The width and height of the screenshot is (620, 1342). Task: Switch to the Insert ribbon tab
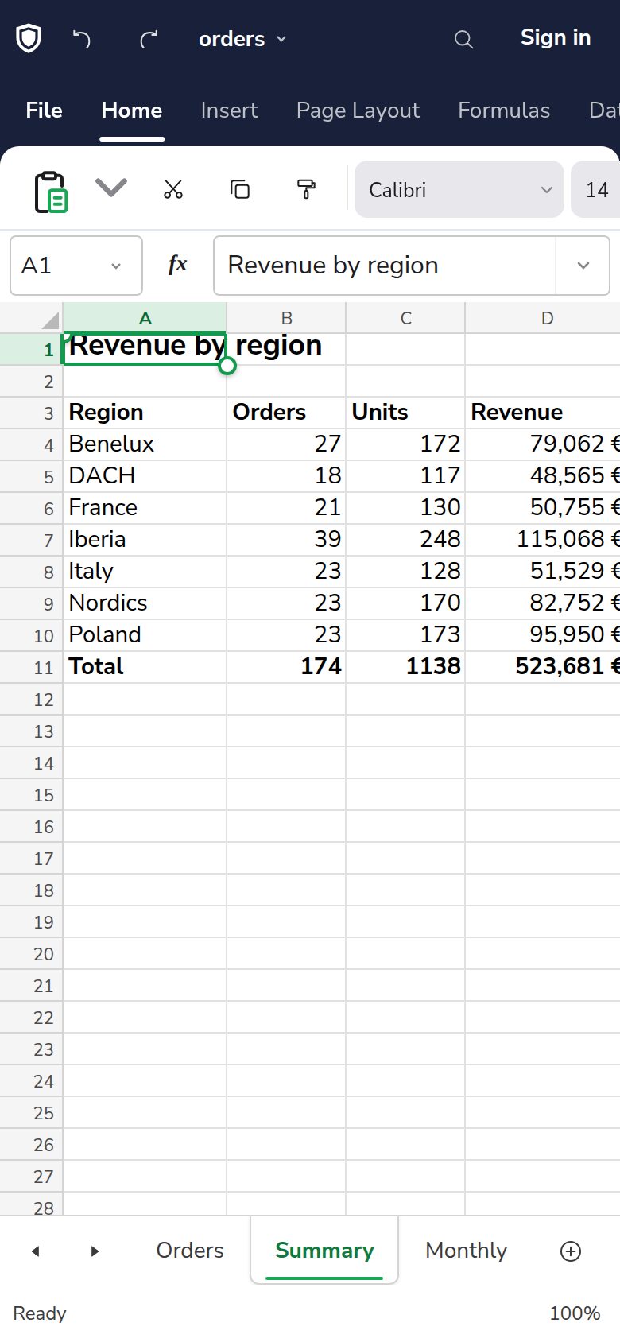pyautogui.click(x=229, y=111)
